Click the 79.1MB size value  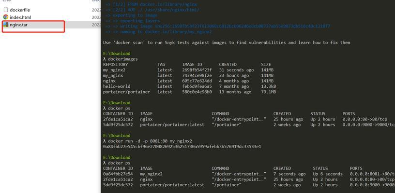[x=268, y=92]
